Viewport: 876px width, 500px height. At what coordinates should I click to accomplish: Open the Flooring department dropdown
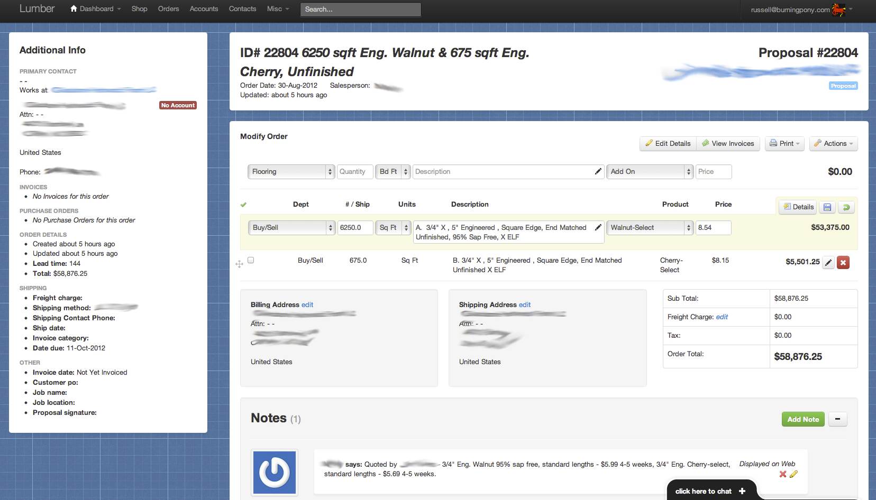coord(291,172)
